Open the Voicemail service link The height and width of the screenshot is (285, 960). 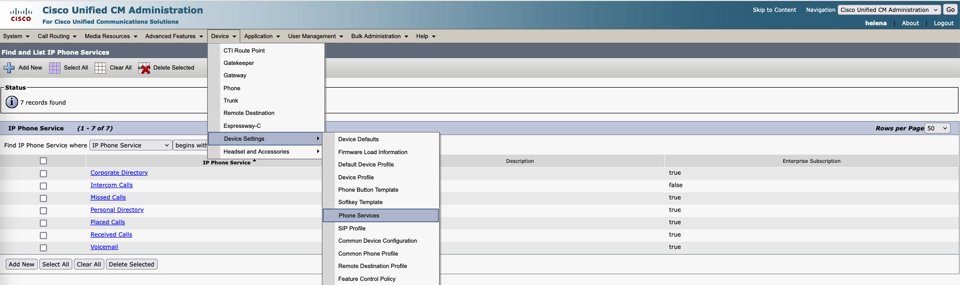point(104,247)
